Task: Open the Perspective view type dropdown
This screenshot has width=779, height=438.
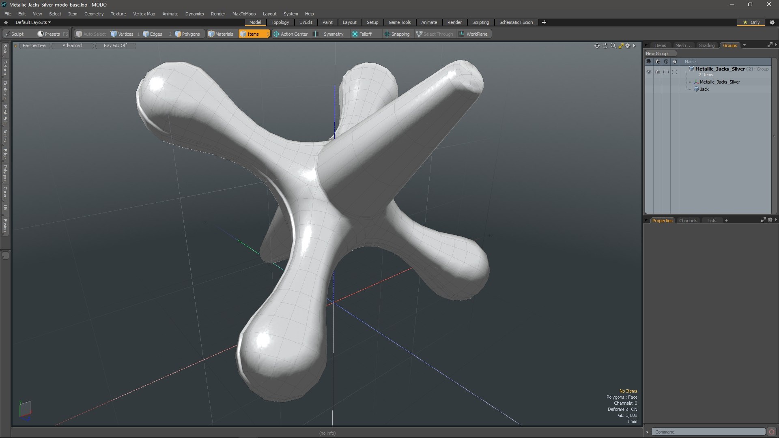Action: [x=34, y=45]
